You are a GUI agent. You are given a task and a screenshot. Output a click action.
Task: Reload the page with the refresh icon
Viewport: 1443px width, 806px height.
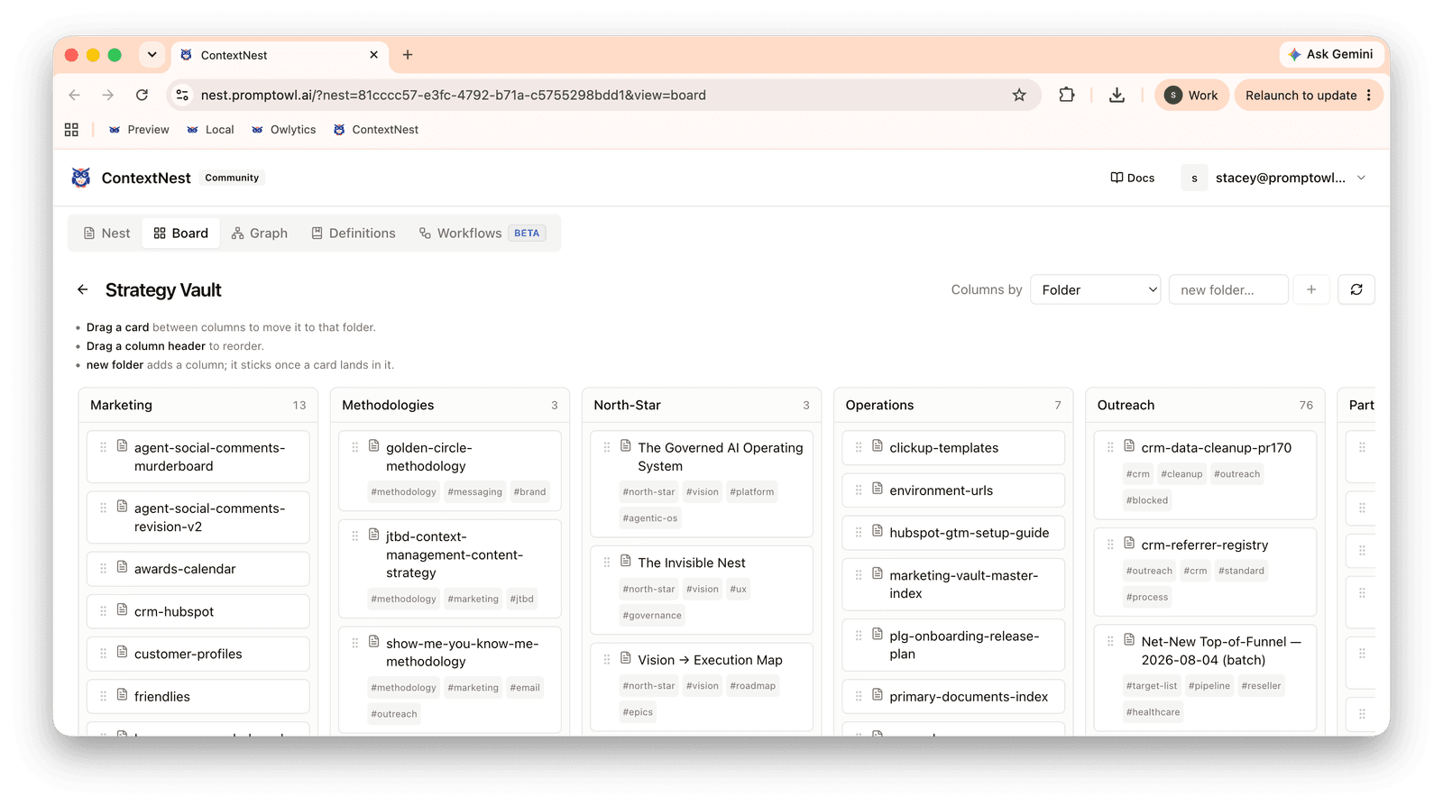coord(142,95)
